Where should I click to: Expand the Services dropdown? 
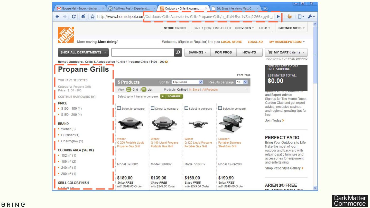pyautogui.click(x=245, y=28)
